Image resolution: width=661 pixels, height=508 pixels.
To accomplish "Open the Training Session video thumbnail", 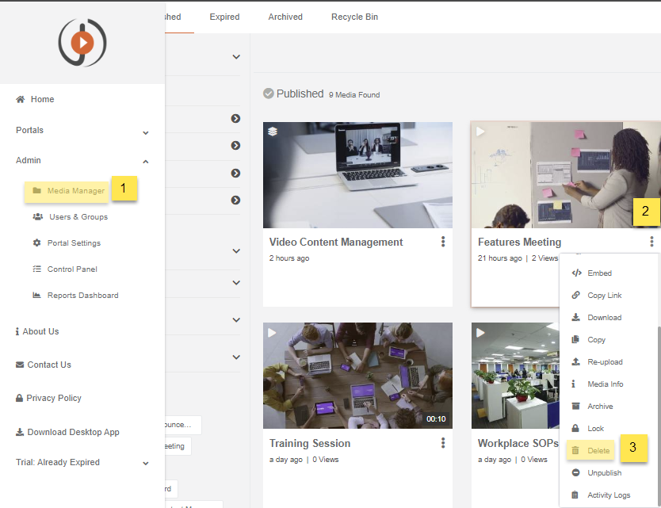I will (357, 375).
